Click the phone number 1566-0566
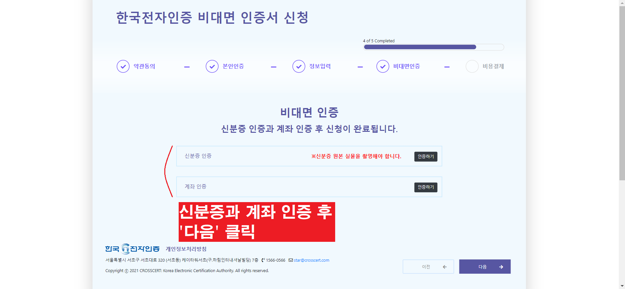625x289 pixels. (275, 260)
